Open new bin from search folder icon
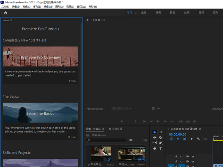The width and height of the screenshot is (223, 167). (131, 140)
